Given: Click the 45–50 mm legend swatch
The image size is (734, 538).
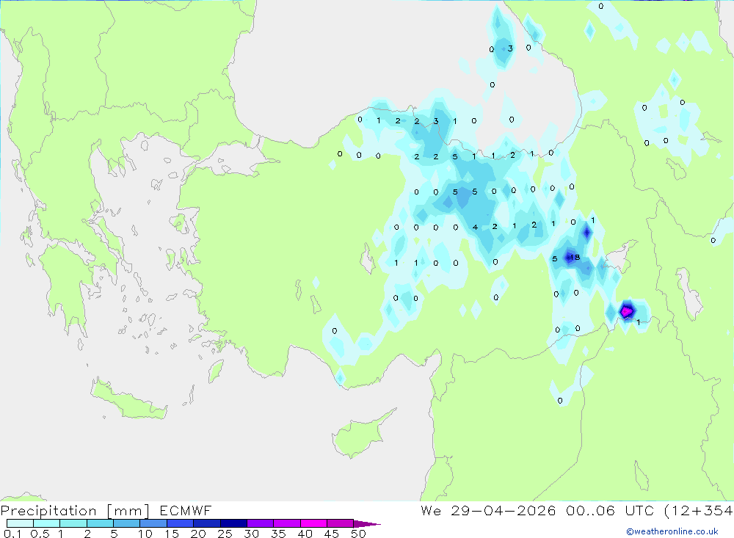Looking at the screenshot, I should (x=341, y=523).
